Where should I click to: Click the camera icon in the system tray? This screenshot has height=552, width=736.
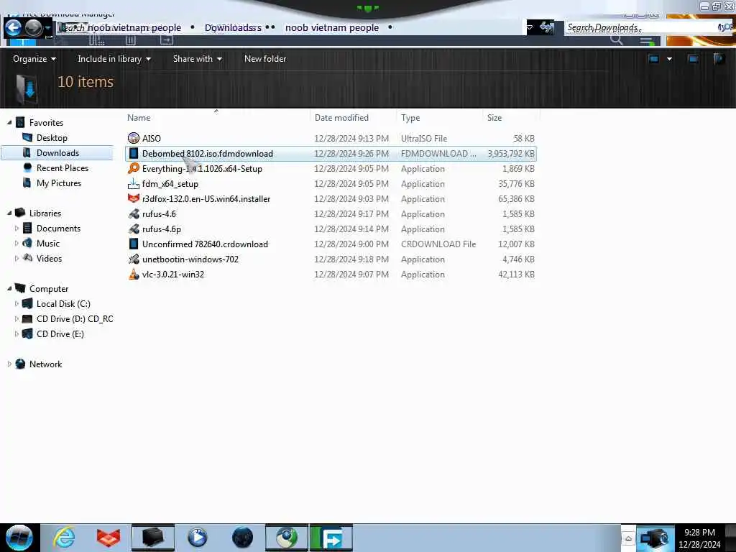coord(654,538)
